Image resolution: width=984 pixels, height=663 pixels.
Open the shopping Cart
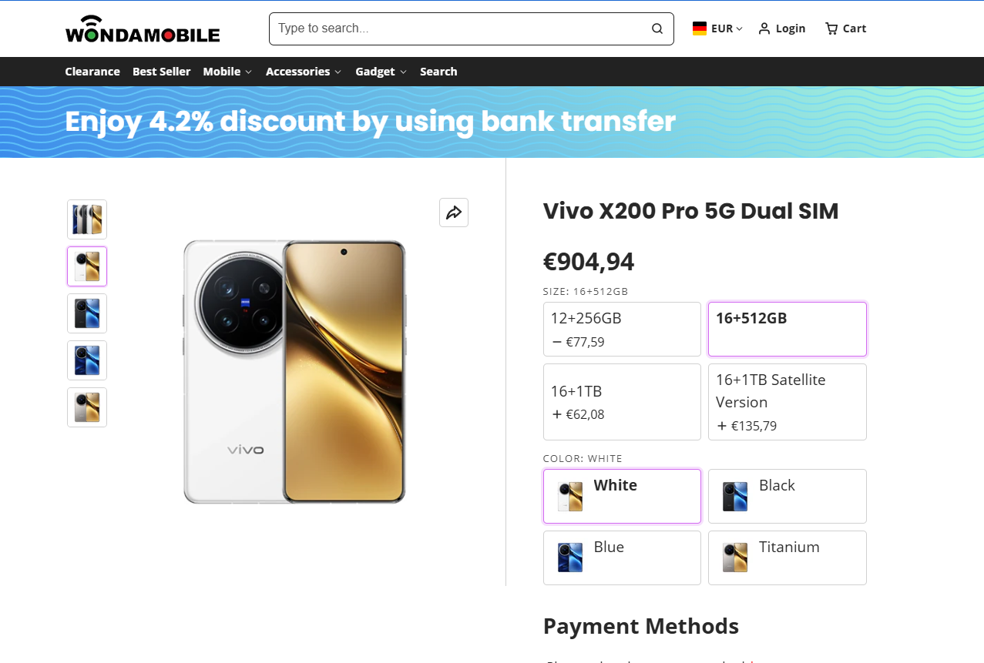coord(845,28)
